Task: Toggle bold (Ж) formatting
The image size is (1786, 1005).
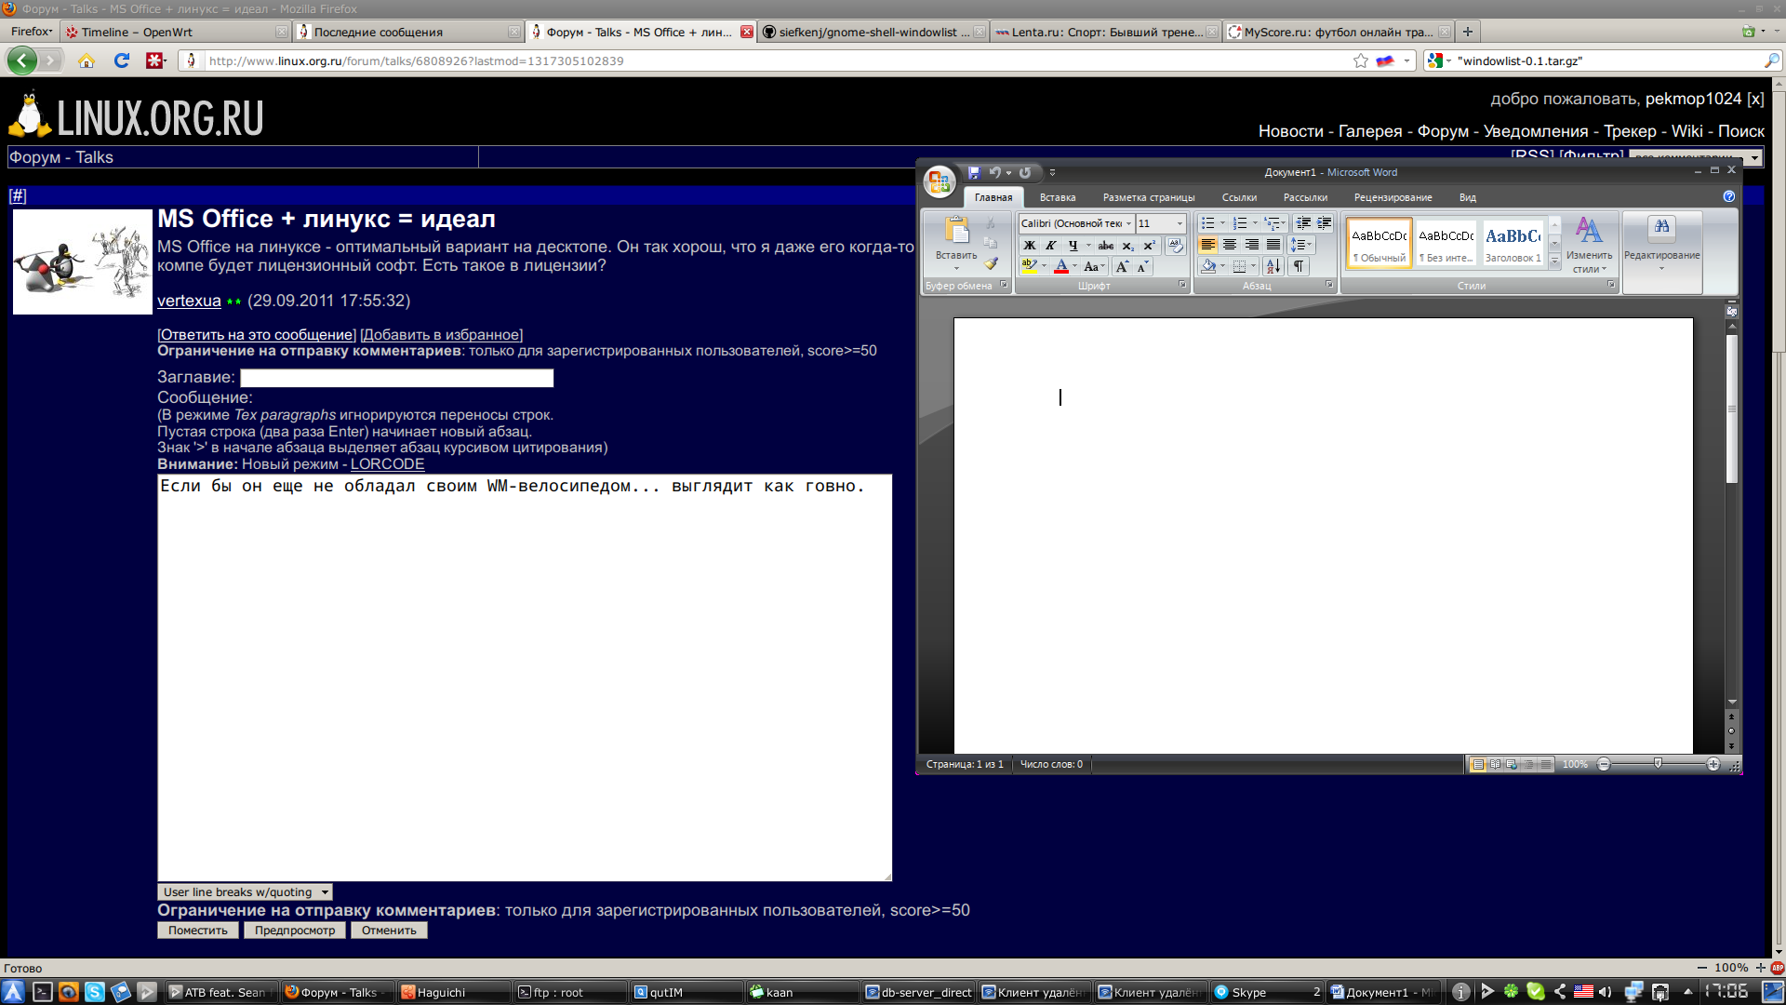Action: (1029, 246)
